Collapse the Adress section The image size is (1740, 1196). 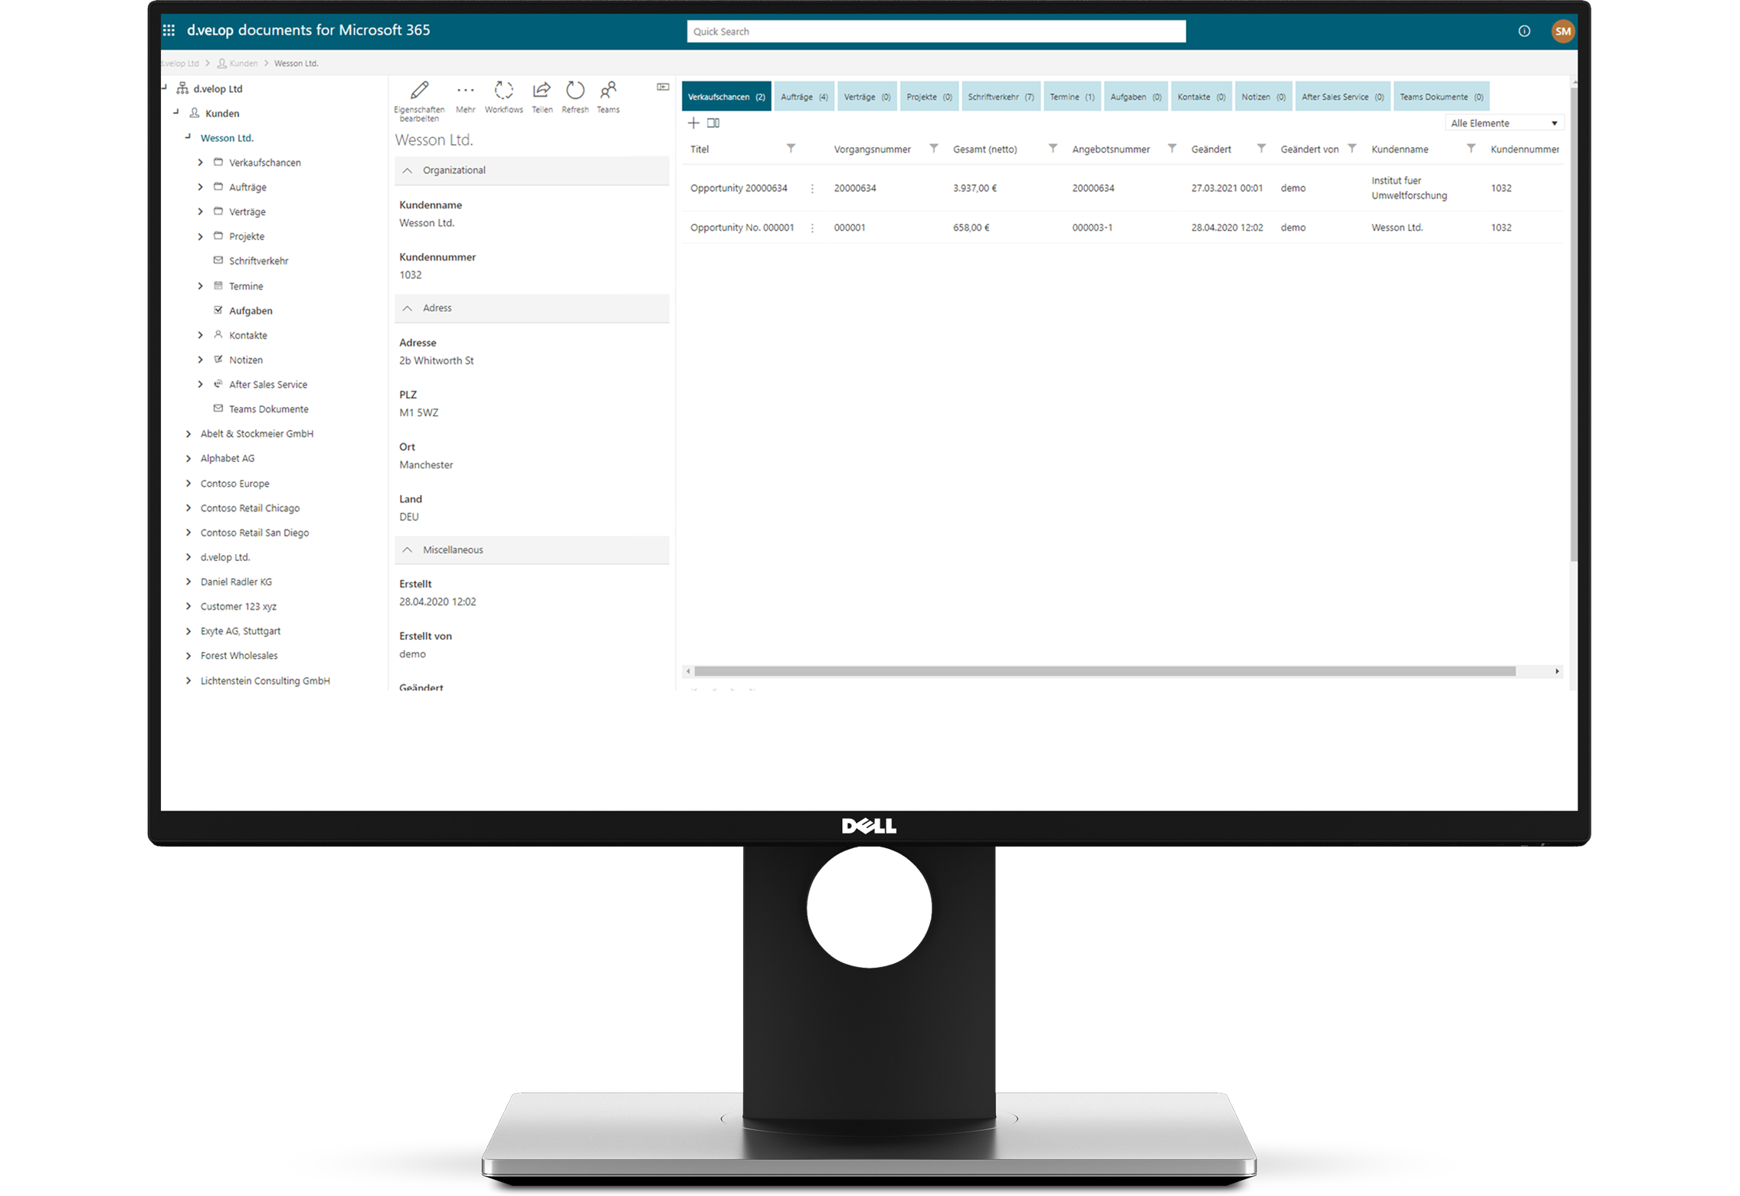pyautogui.click(x=408, y=309)
